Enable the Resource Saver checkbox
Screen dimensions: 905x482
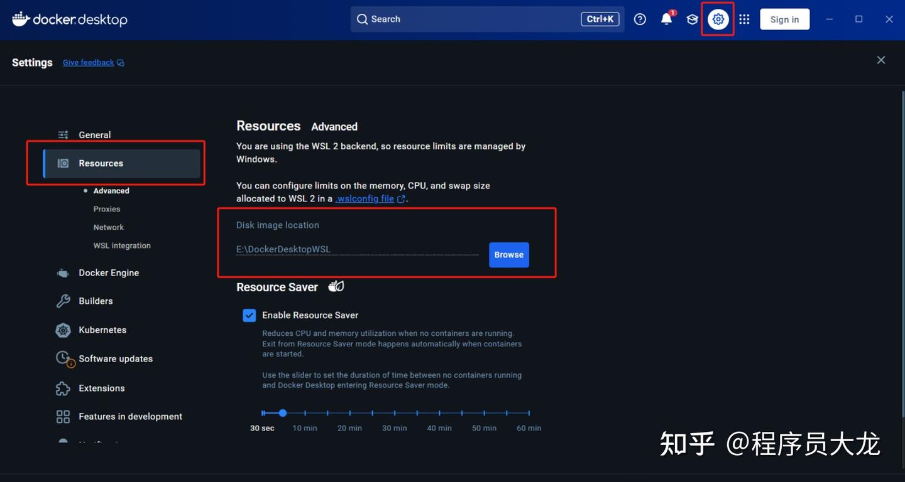[x=249, y=315]
